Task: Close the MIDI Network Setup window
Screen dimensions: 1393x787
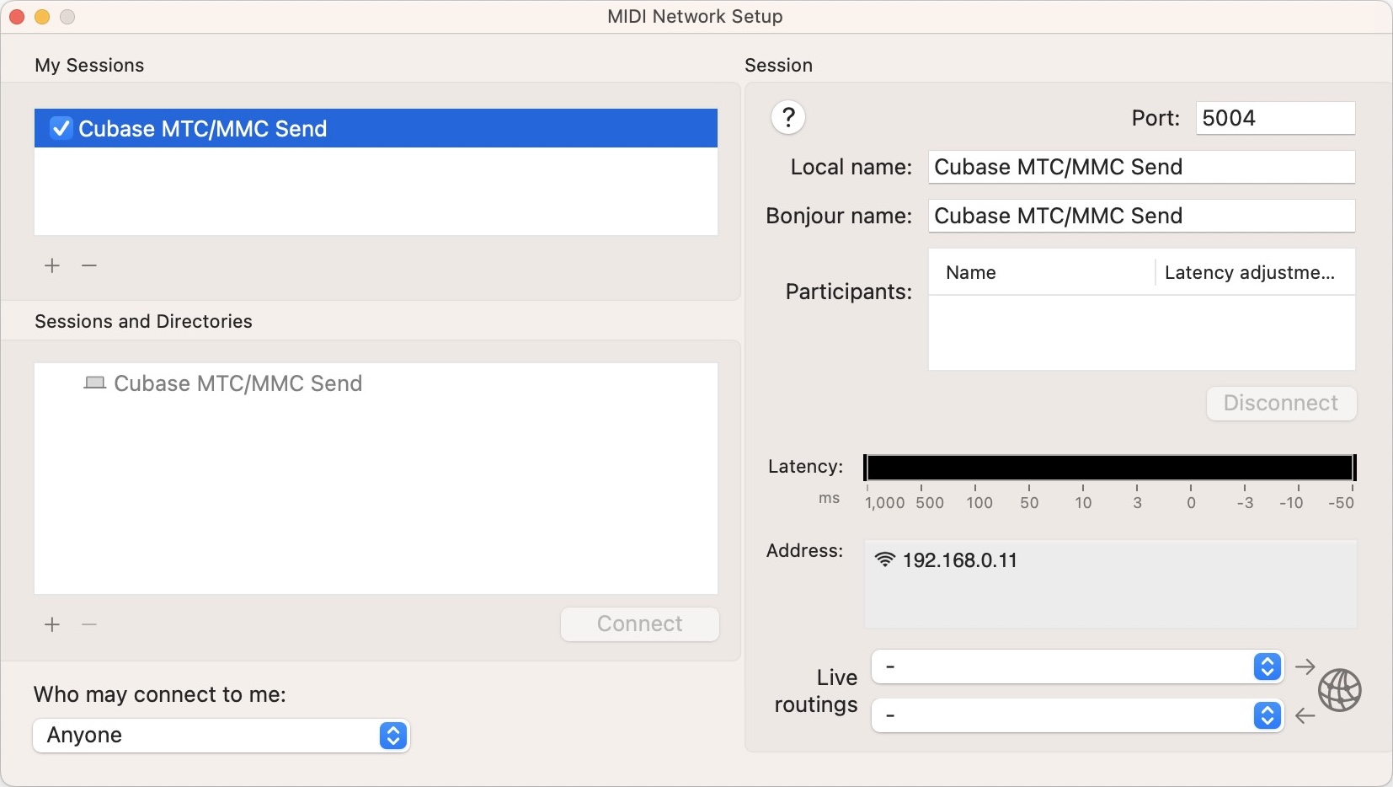Action: pyautogui.click(x=17, y=17)
